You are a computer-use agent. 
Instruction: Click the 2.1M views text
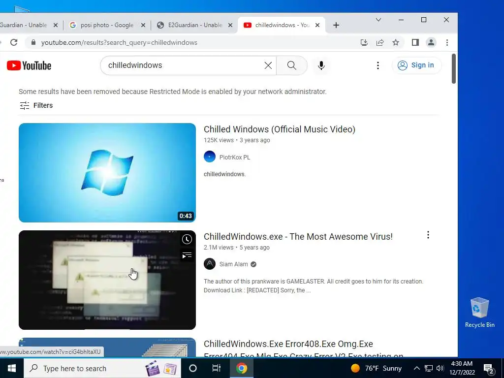219,248
